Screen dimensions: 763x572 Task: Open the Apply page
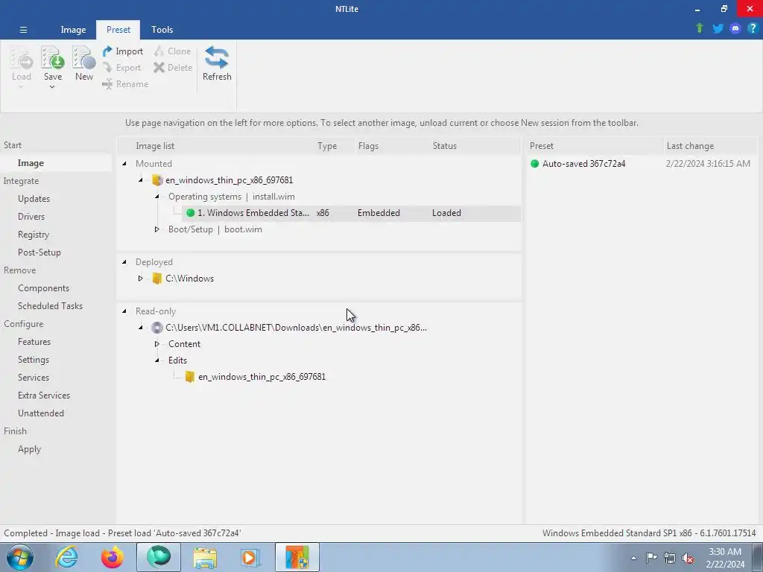click(x=29, y=449)
